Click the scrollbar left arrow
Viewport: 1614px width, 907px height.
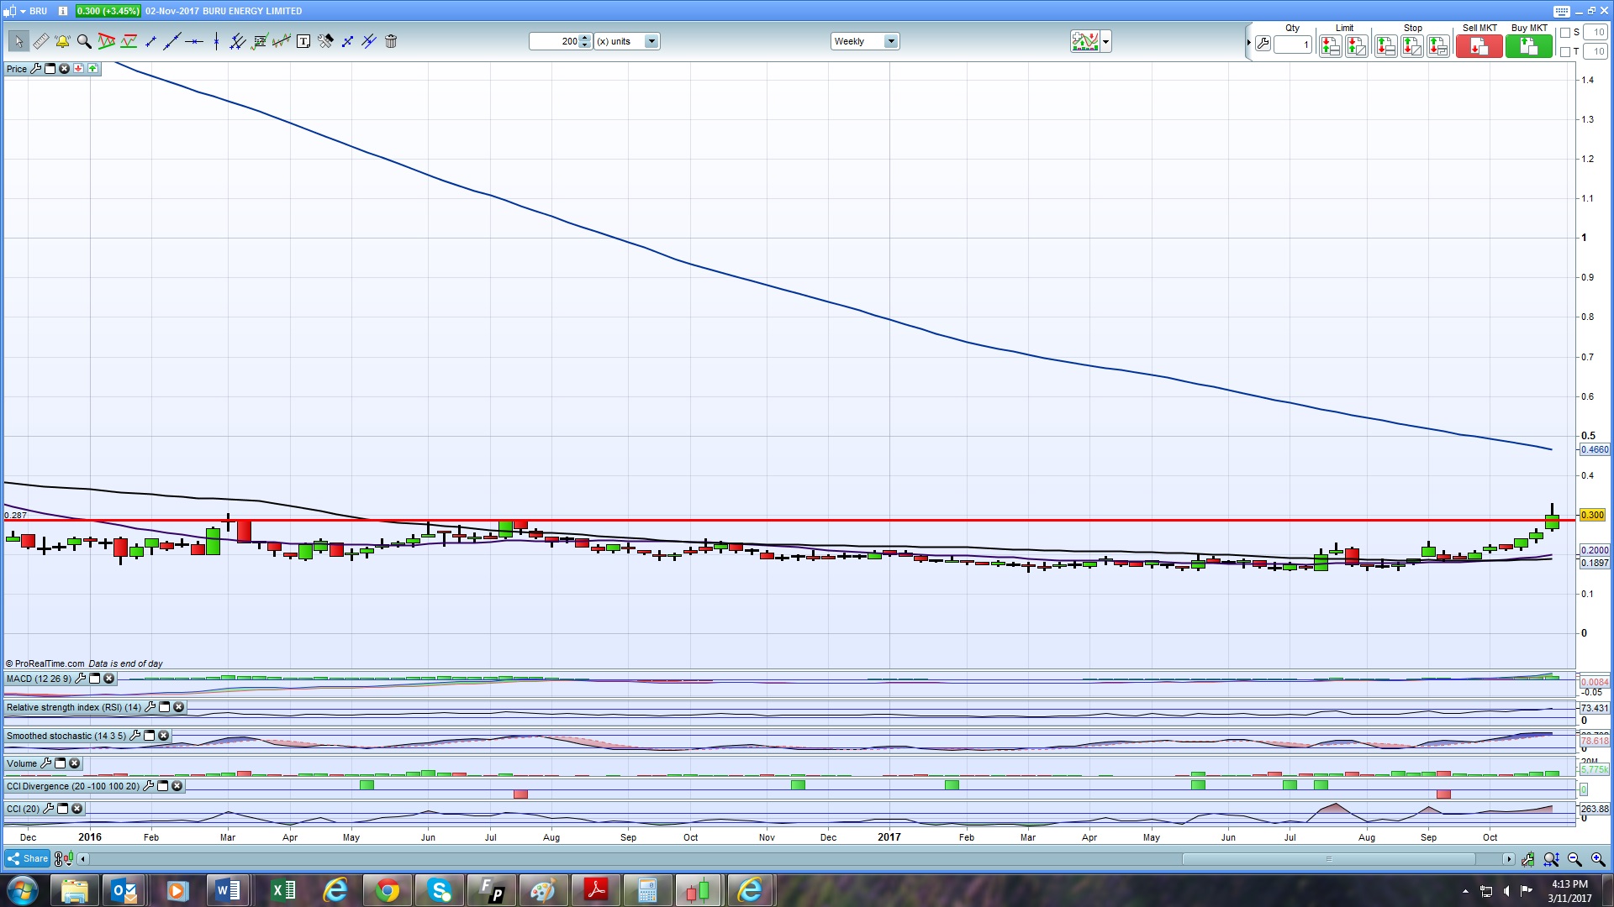tap(82, 859)
